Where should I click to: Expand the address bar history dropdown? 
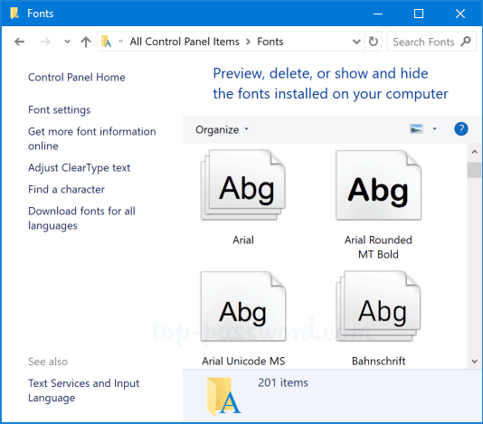click(x=356, y=42)
